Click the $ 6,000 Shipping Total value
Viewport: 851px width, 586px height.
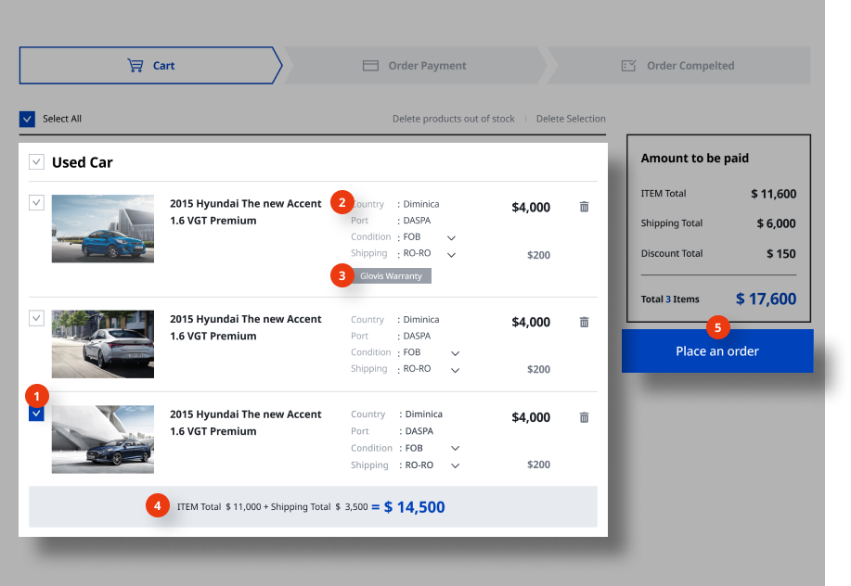pyautogui.click(x=776, y=223)
